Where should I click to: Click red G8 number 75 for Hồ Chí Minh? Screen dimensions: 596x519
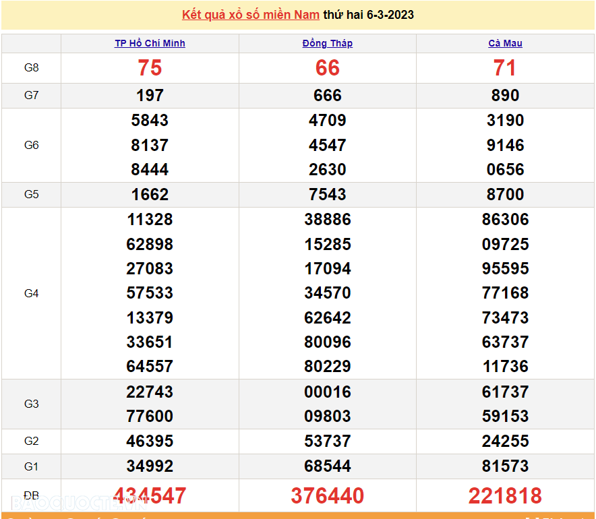tap(150, 68)
